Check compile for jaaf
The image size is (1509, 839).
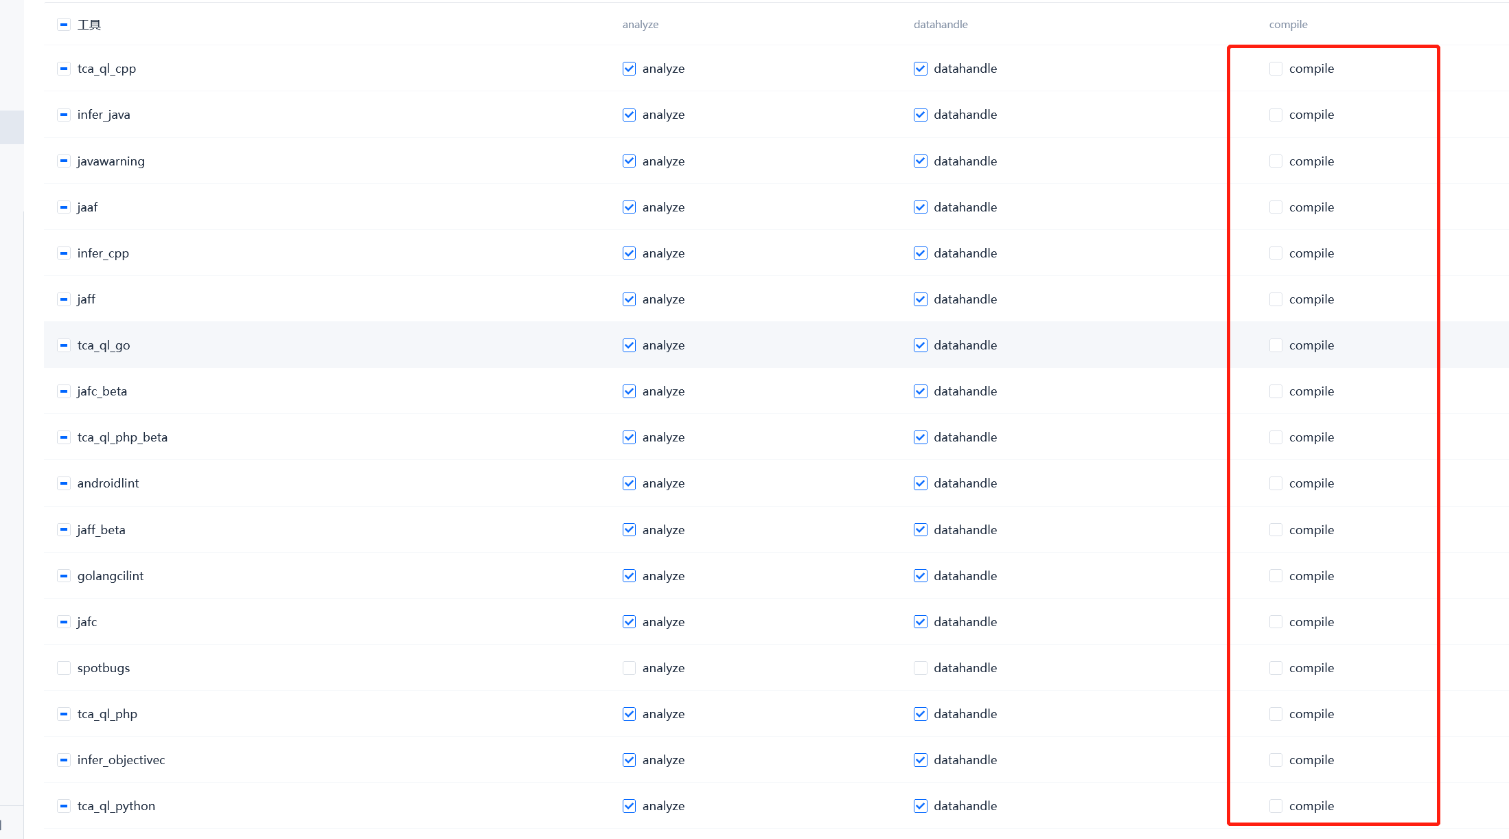(x=1275, y=207)
